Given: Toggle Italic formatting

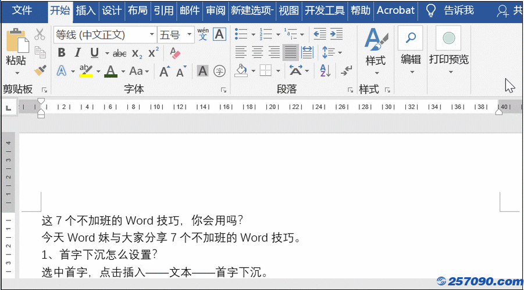Looking at the screenshot, I should coord(78,53).
